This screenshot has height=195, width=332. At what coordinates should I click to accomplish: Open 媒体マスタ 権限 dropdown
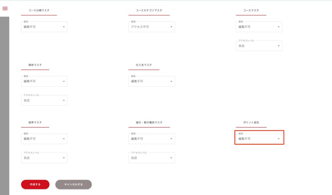[44, 81]
